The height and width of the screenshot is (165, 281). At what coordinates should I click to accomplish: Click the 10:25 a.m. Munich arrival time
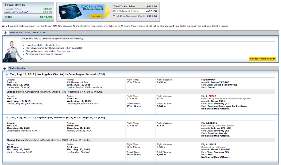coord(73,126)
